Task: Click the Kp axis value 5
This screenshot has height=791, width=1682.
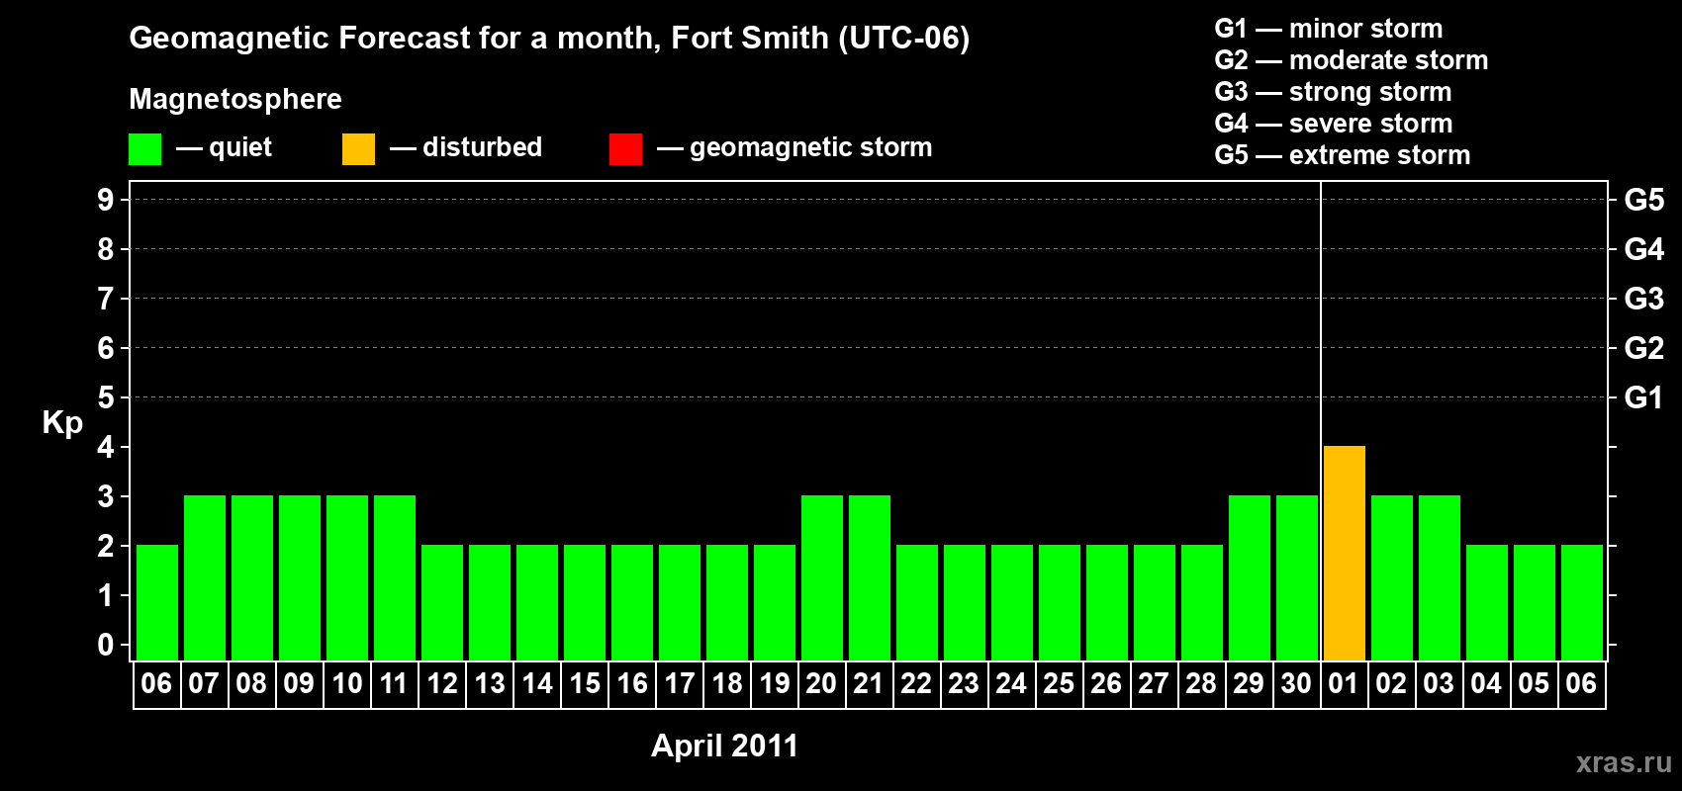Action: tap(106, 397)
